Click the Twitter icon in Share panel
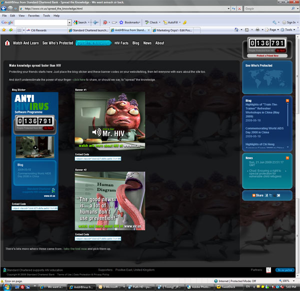The width and height of the screenshot is (300, 291). pos(270,195)
